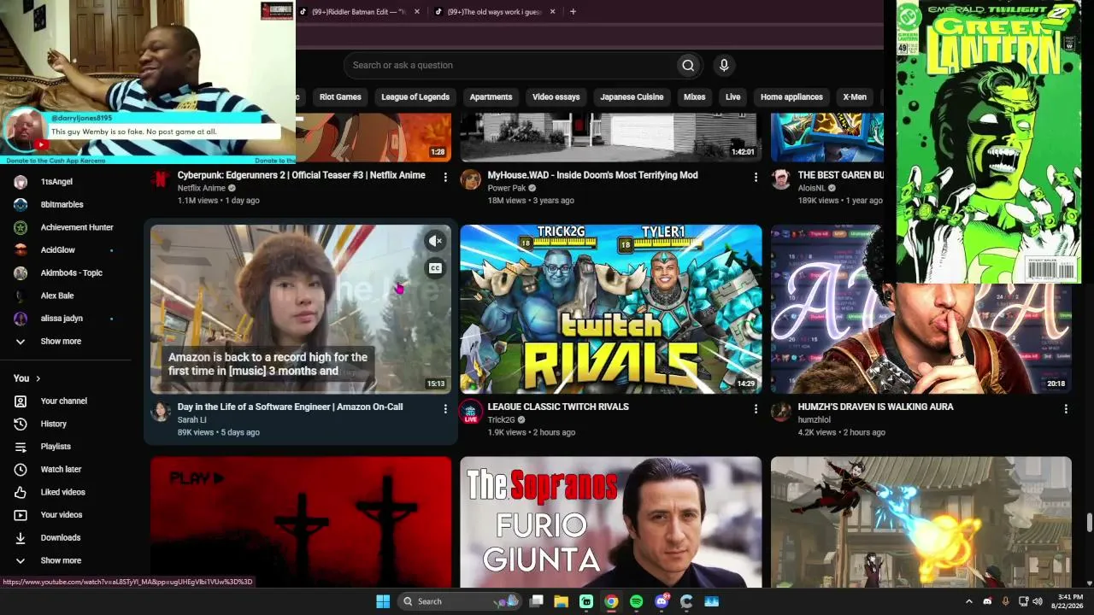
Task: Switch to The old ways work tab
Action: click(x=496, y=12)
